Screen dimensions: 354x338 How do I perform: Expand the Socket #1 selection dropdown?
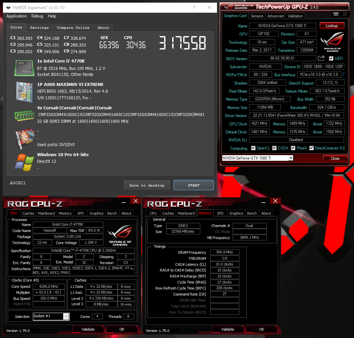(x=66, y=317)
